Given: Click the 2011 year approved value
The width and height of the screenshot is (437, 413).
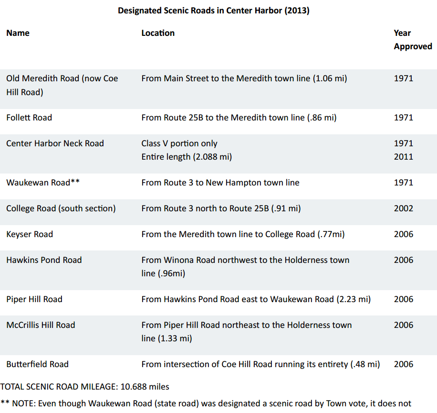Looking at the screenshot, I should click(x=404, y=157).
